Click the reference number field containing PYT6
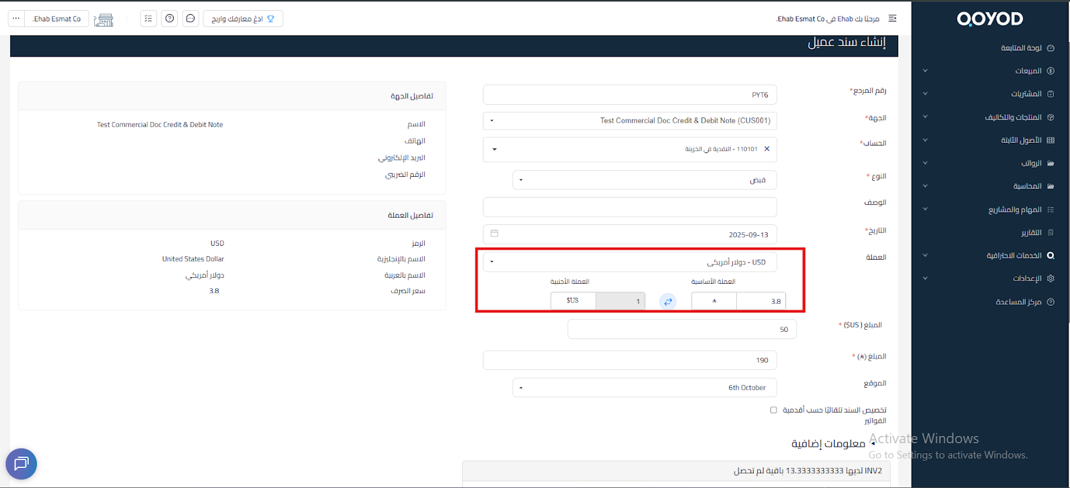Viewport: 1070px width, 488px height. [x=630, y=95]
